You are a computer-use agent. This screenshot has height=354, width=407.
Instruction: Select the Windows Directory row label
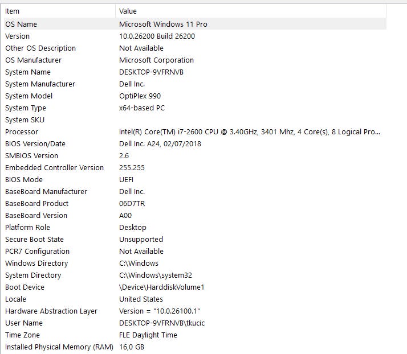(x=36, y=263)
